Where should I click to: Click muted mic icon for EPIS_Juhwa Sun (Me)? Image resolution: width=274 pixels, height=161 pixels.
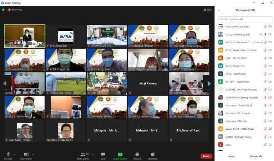point(265,27)
